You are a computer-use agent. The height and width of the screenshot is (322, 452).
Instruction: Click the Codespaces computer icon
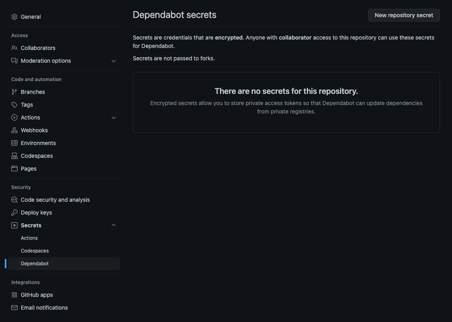[14, 156]
